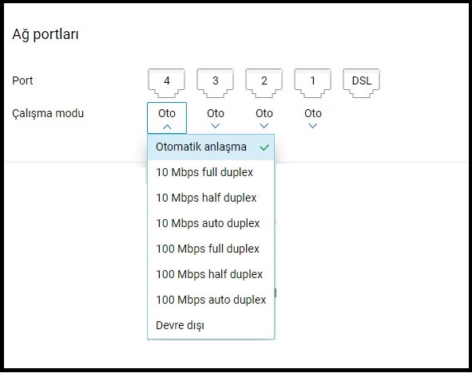Choose 10 Mbps half duplex
The height and width of the screenshot is (373, 472).
pos(211,198)
